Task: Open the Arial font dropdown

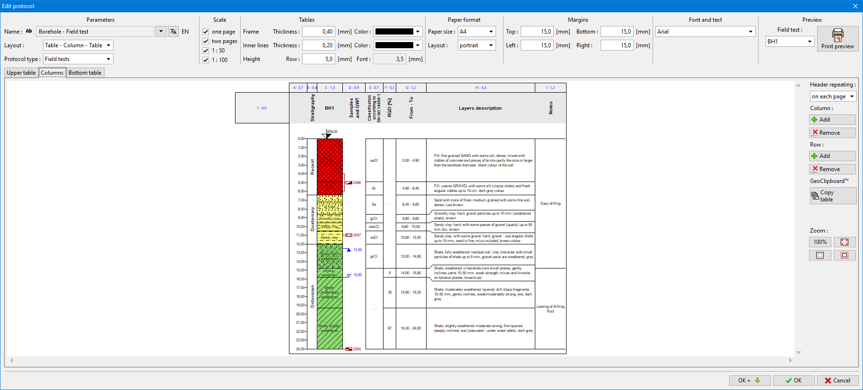Action: click(x=705, y=32)
